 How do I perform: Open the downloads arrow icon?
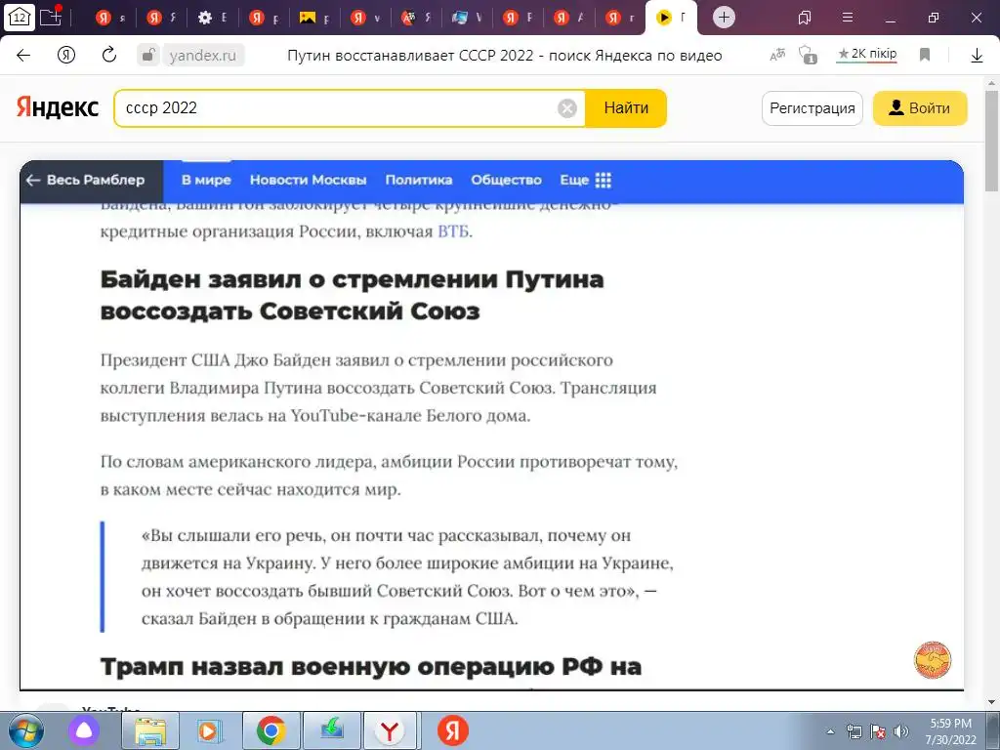(977, 56)
